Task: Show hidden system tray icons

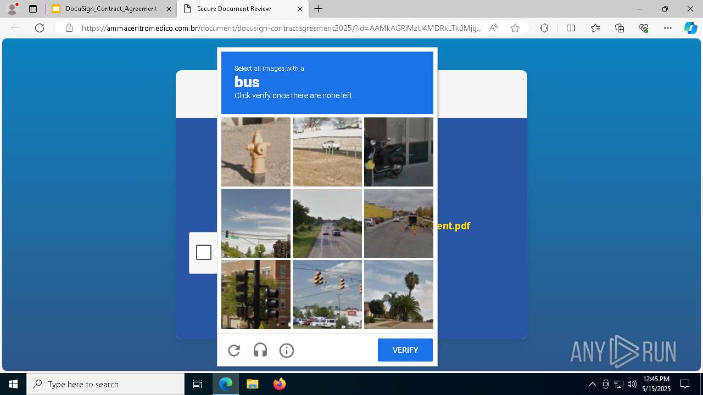Action: pos(592,384)
